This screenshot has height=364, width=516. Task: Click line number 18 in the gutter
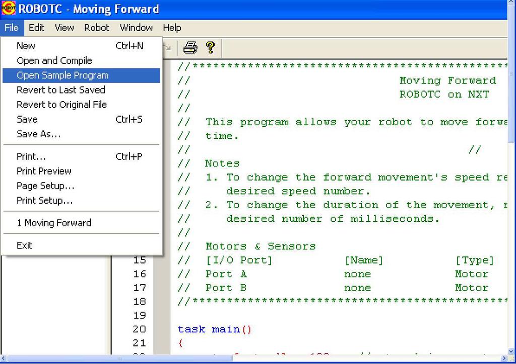(140, 302)
